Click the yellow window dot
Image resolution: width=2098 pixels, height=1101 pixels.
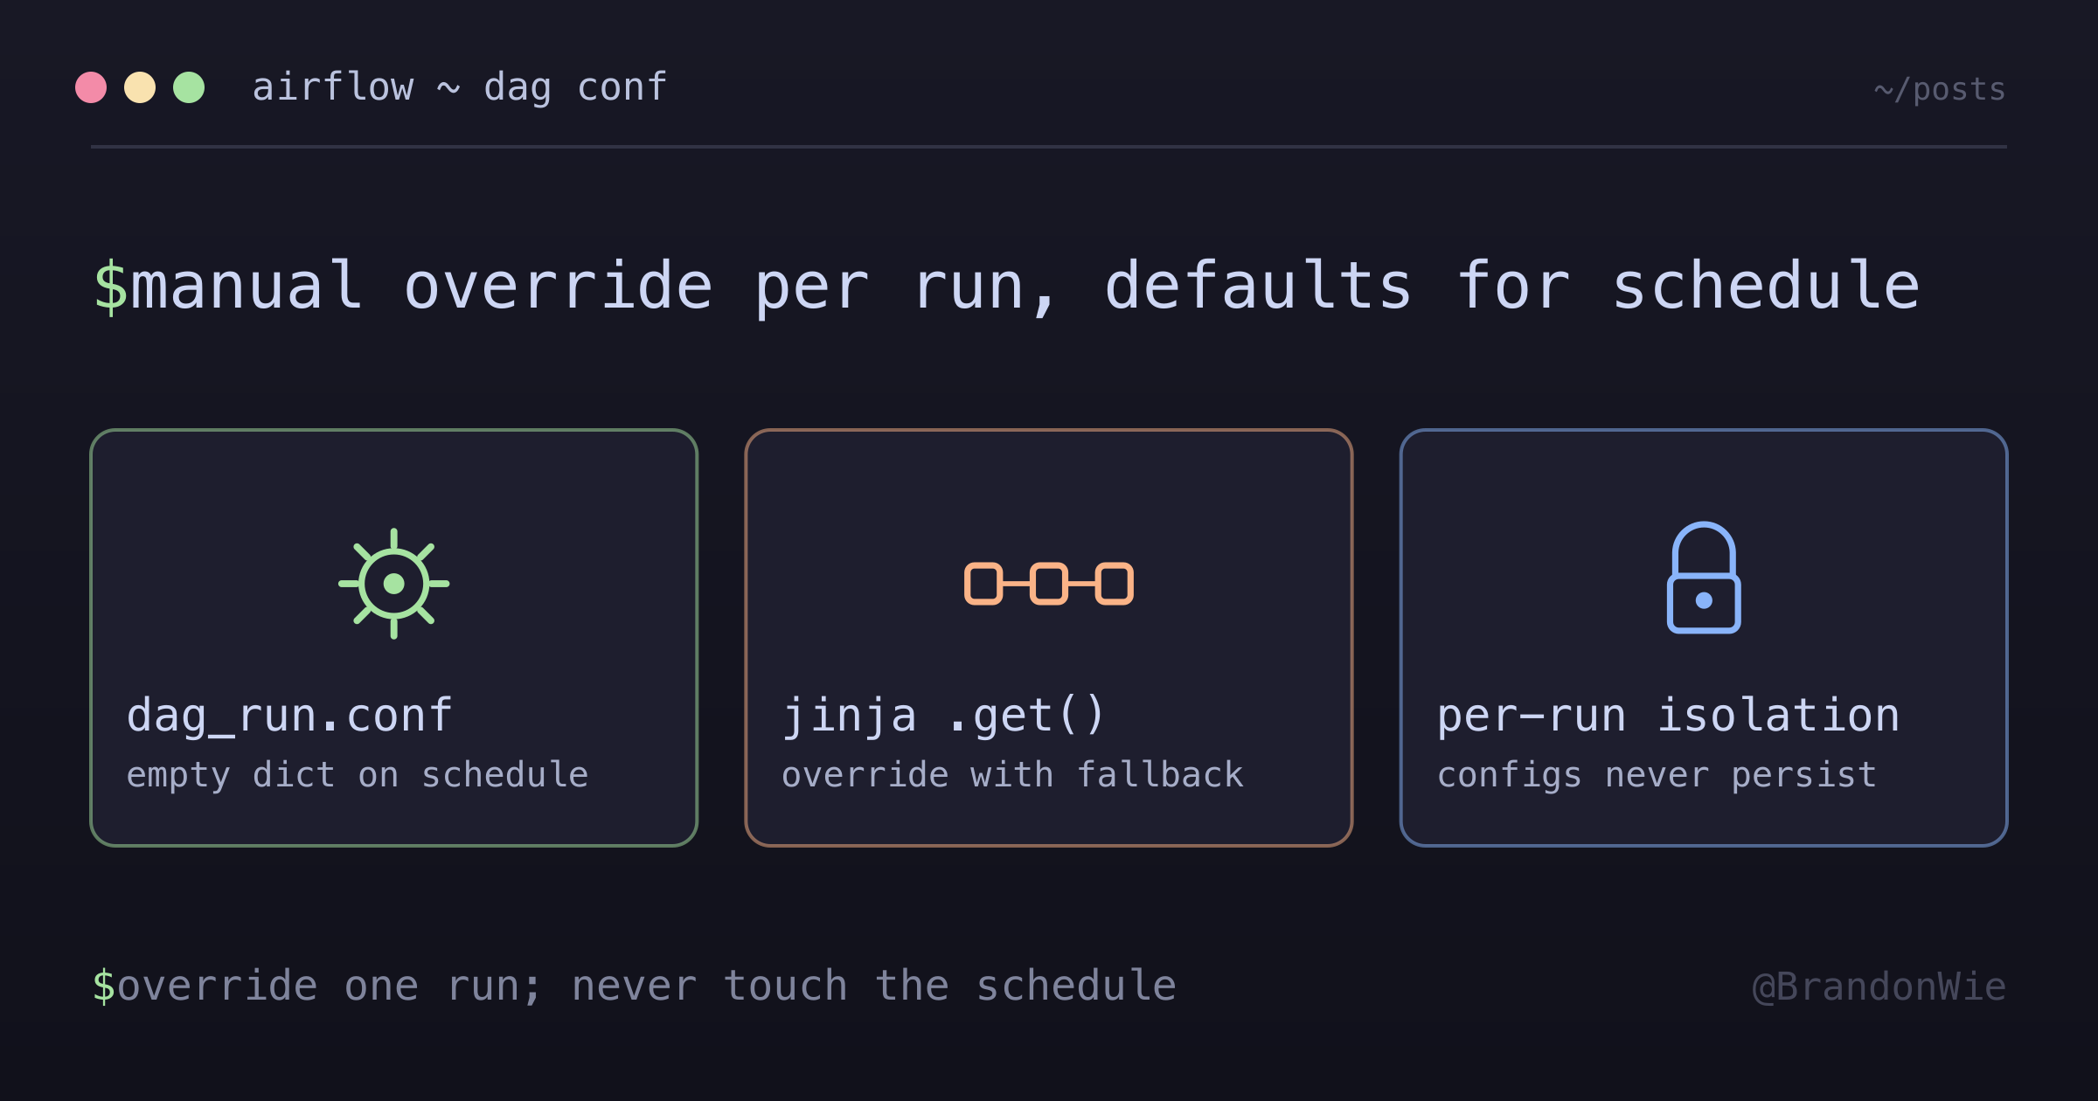coord(140,87)
